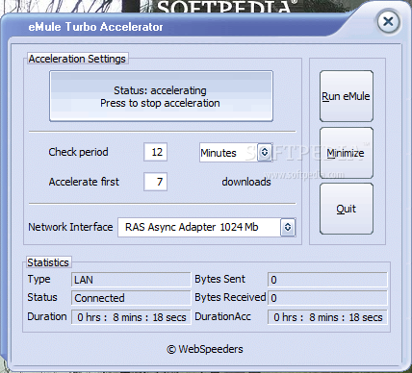Click the Acceleration Settings group label
Viewport: 412px width, 373px height.
tap(77, 59)
